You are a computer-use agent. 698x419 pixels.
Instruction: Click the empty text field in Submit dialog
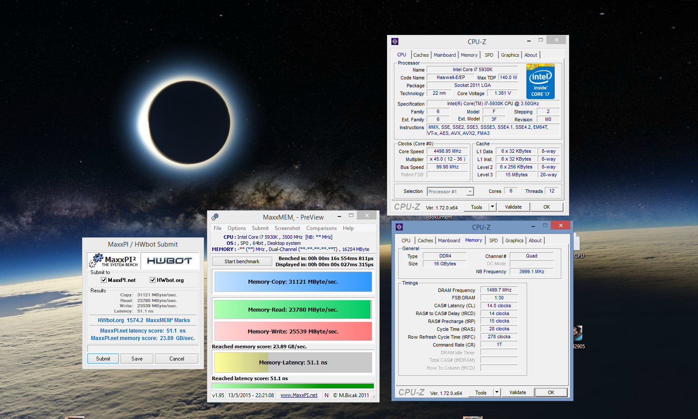(143, 348)
